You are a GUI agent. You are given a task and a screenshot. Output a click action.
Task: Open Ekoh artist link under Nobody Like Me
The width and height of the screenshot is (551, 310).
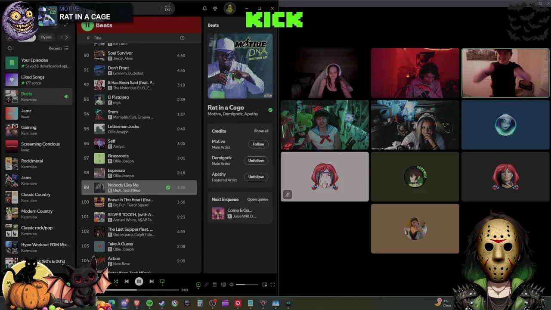(x=118, y=190)
